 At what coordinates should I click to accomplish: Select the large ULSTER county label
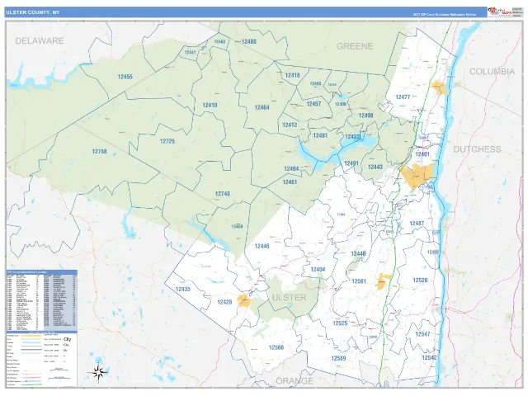[289, 297]
